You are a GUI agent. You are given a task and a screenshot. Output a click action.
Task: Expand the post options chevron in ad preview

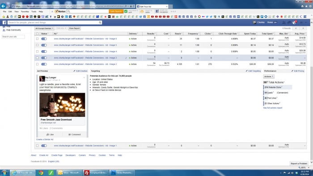[x=84, y=77]
